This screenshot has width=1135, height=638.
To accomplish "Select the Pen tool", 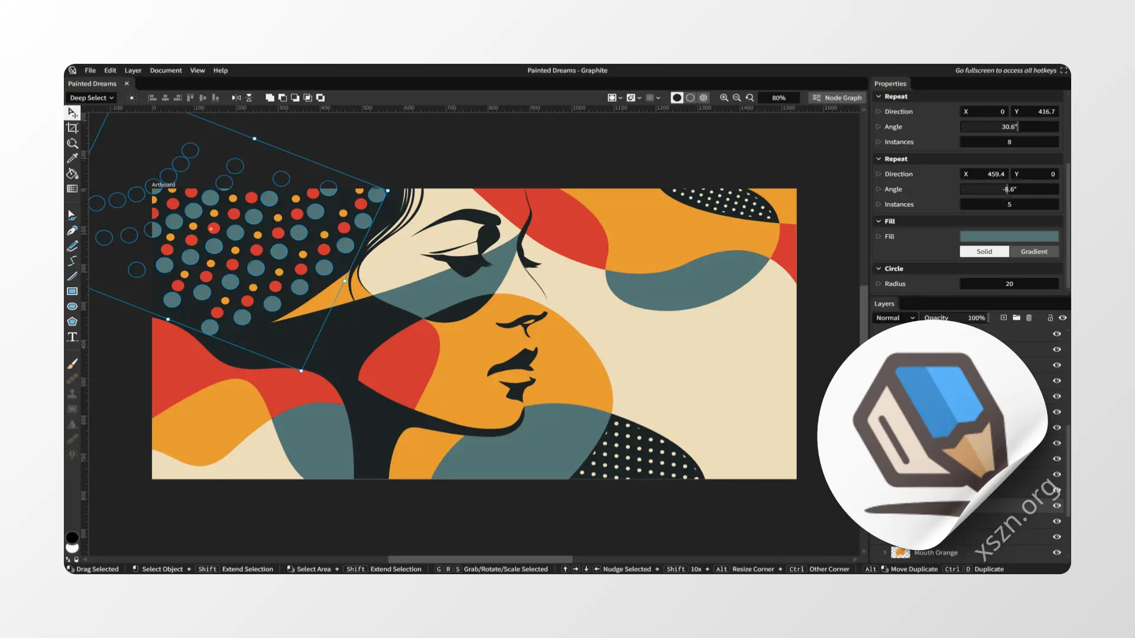I will point(72,230).
